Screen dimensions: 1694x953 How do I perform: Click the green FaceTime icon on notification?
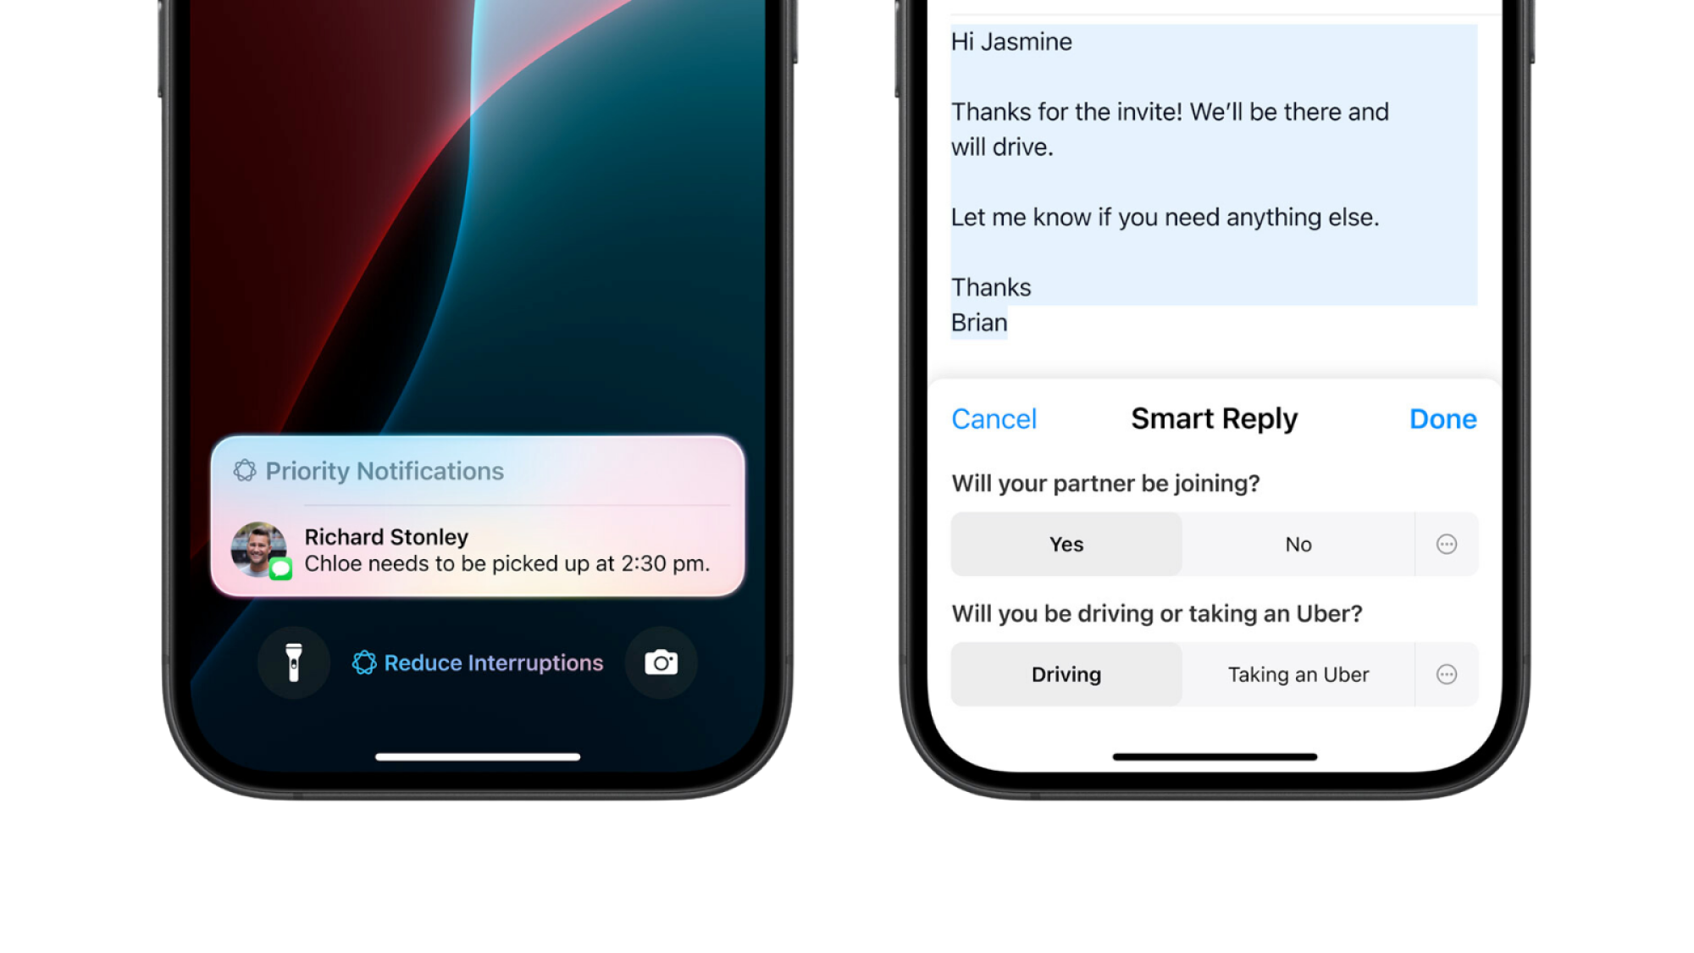pos(281,570)
